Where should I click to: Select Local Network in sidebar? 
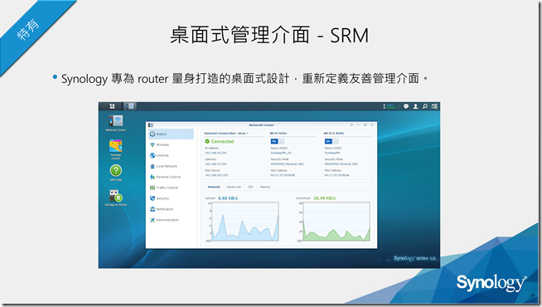pyautogui.click(x=171, y=166)
